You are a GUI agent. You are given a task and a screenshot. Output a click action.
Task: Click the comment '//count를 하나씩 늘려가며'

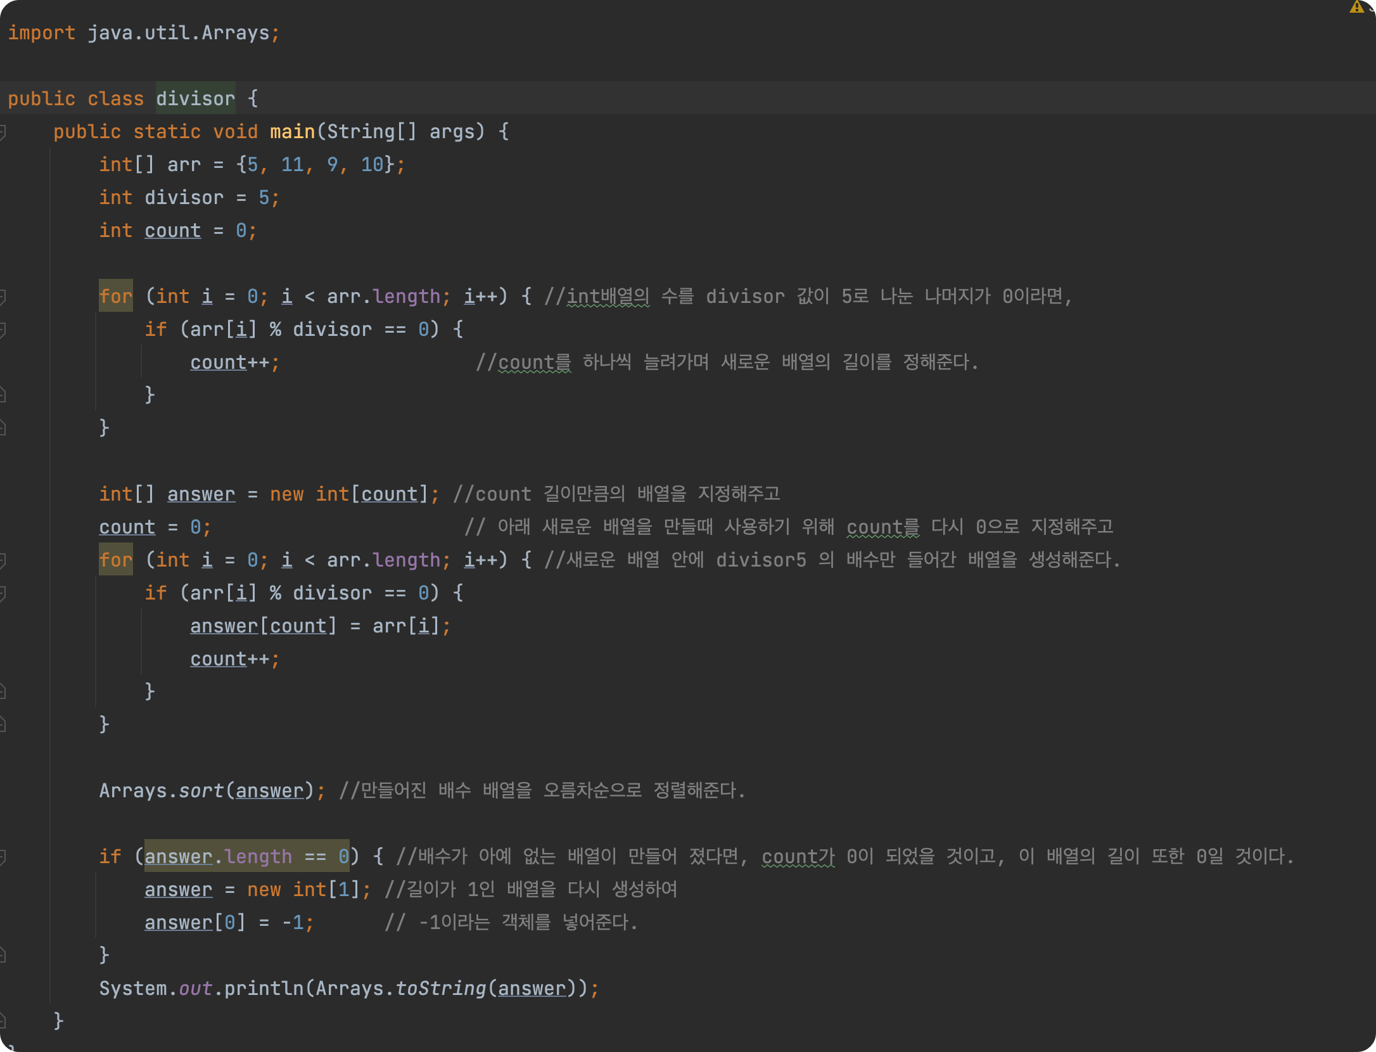(x=727, y=362)
